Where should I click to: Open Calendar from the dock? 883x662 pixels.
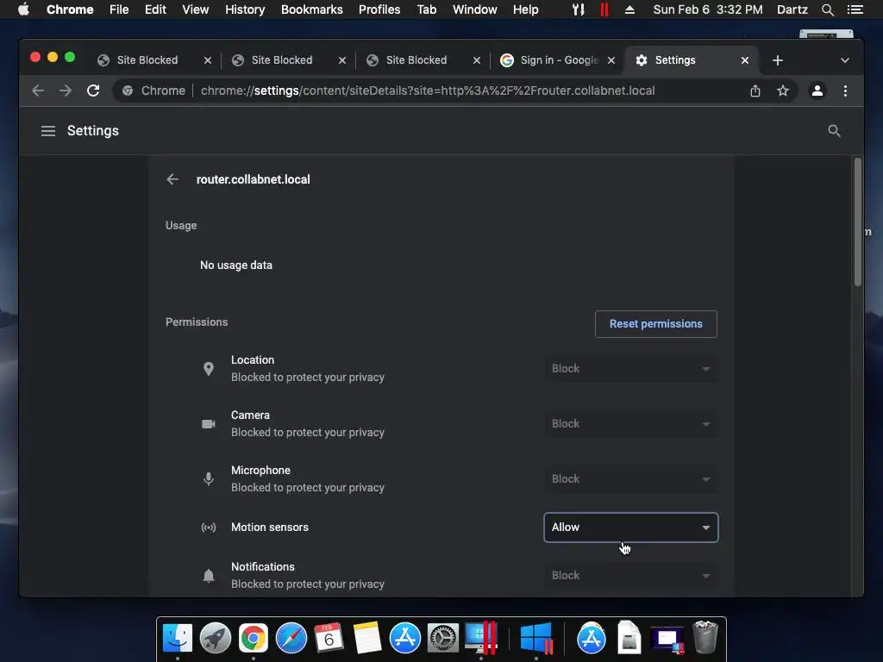(329, 639)
